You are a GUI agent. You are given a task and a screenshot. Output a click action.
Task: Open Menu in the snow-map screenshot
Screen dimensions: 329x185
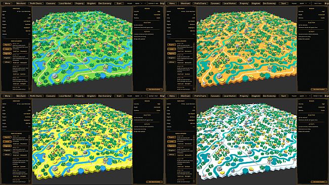click(x=172, y=96)
